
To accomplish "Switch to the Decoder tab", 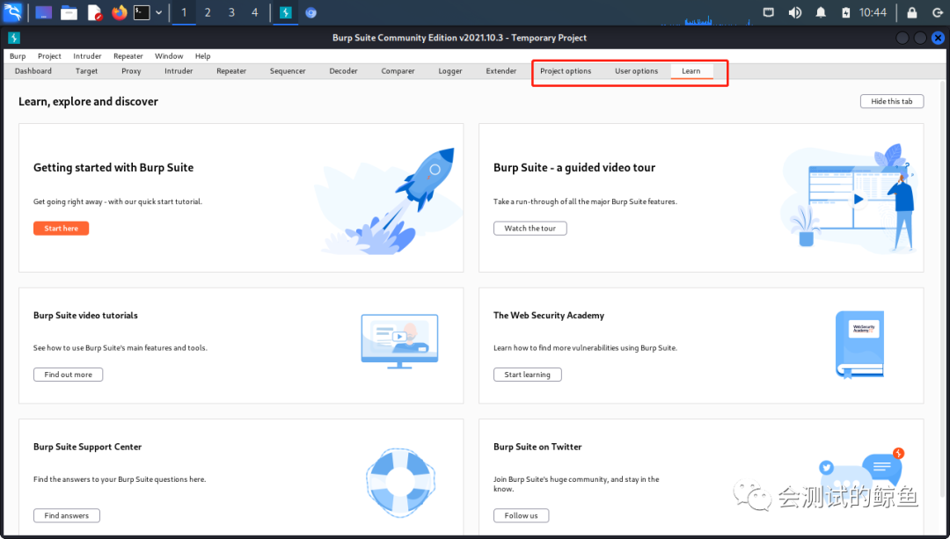I will click(344, 71).
